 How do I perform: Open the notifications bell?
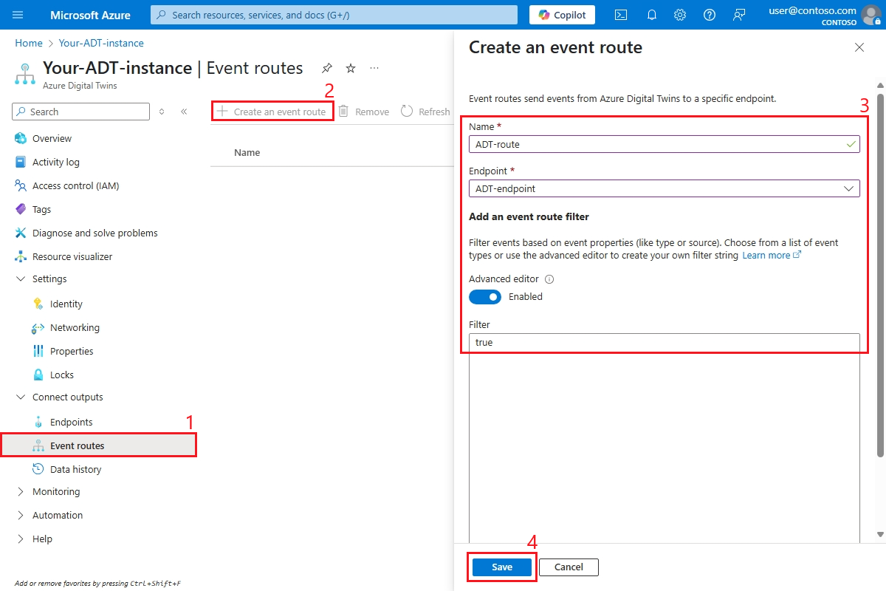pyautogui.click(x=651, y=15)
